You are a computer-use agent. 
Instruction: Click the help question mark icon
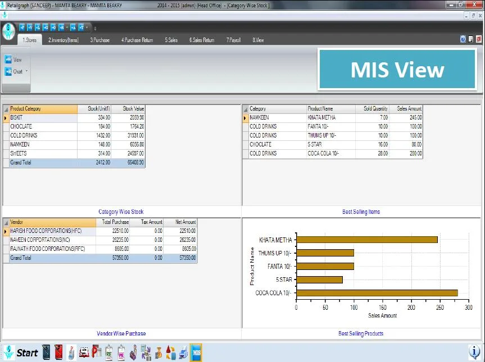[463, 39]
